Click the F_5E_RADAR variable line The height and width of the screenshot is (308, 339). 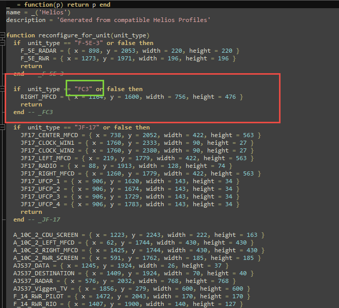[130, 51]
